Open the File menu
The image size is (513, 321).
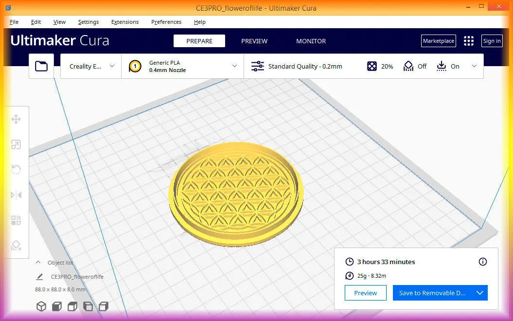[x=14, y=22]
